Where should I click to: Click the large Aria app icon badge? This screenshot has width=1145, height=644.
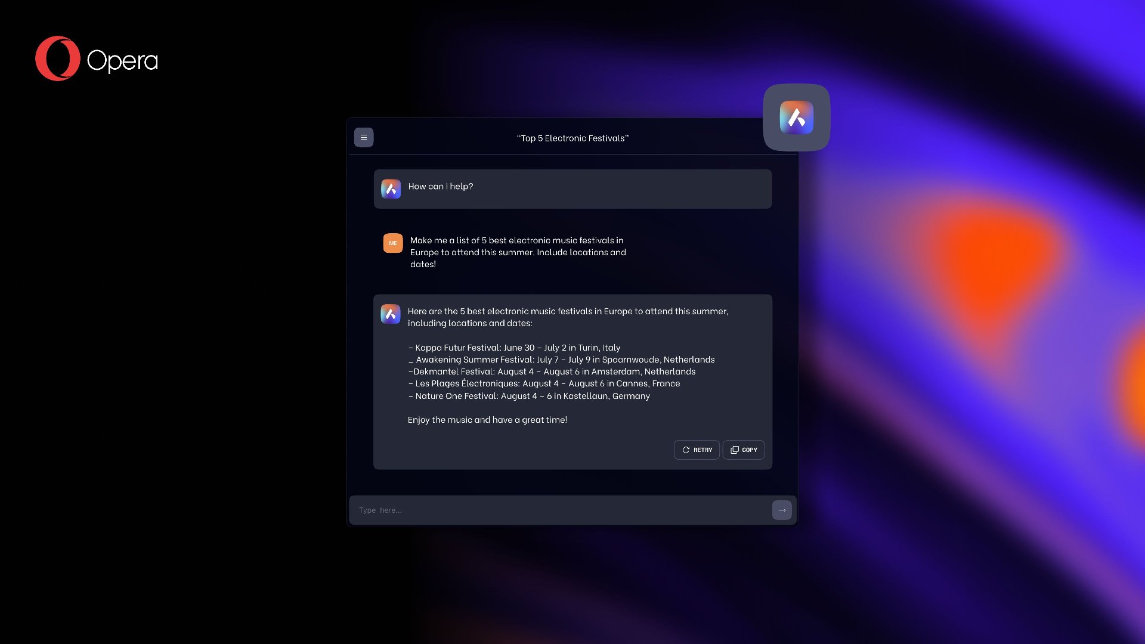(796, 117)
